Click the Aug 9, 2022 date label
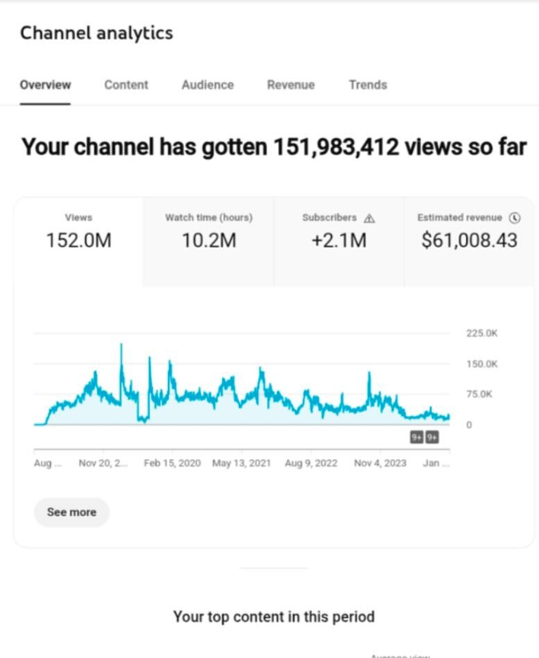Image resolution: width=539 pixels, height=658 pixels. coord(311,464)
